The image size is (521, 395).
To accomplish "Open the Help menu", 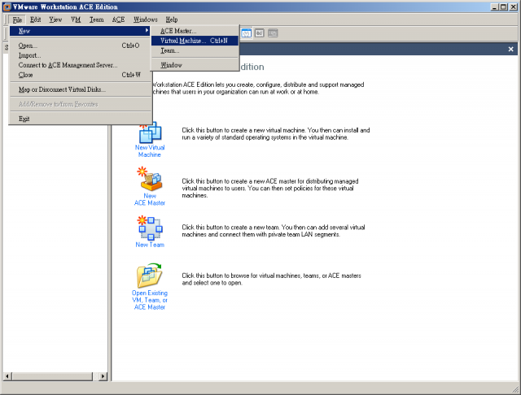I will (172, 20).
